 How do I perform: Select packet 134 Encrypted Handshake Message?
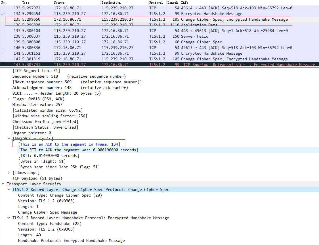coord(159,14)
